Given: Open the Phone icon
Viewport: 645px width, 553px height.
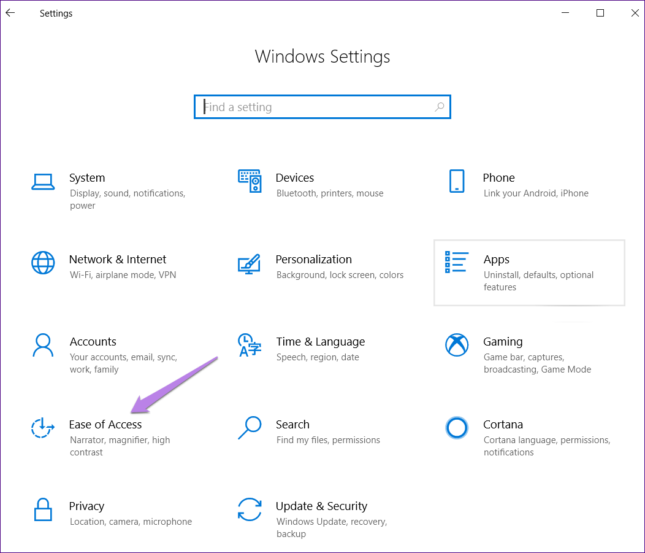Looking at the screenshot, I should pyautogui.click(x=457, y=181).
